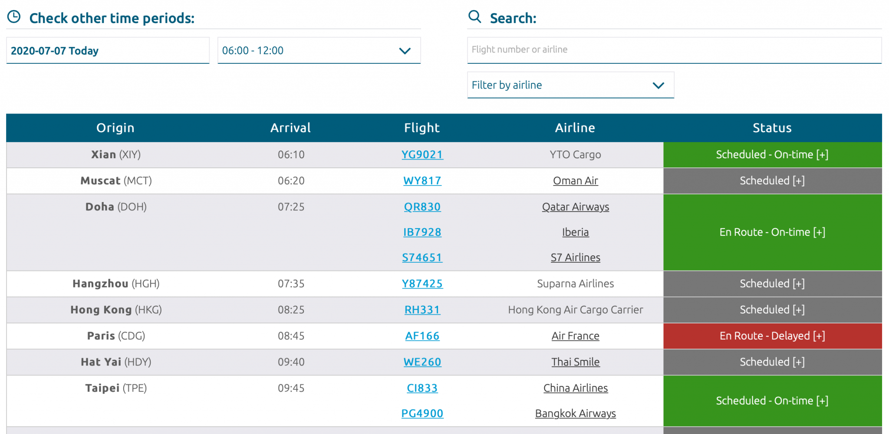This screenshot has width=889, height=434.
Task: Click the Arrival column header
Action: pyautogui.click(x=290, y=128)
